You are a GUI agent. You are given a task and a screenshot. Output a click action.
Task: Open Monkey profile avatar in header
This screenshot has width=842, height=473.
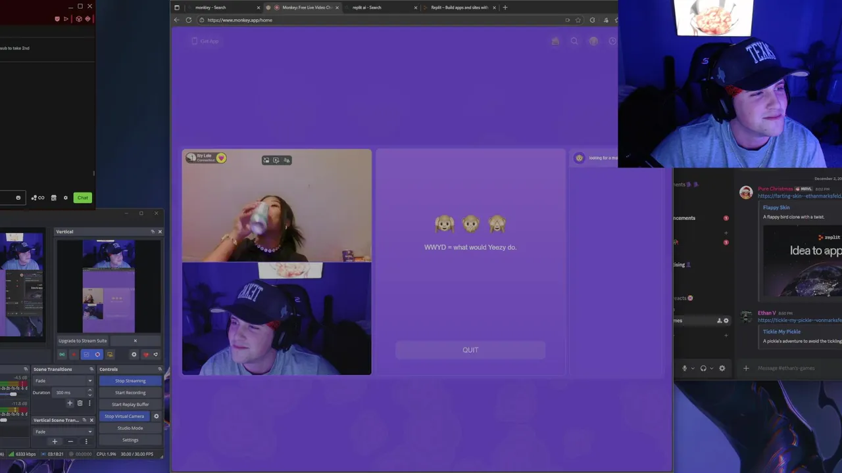(593, 41)
